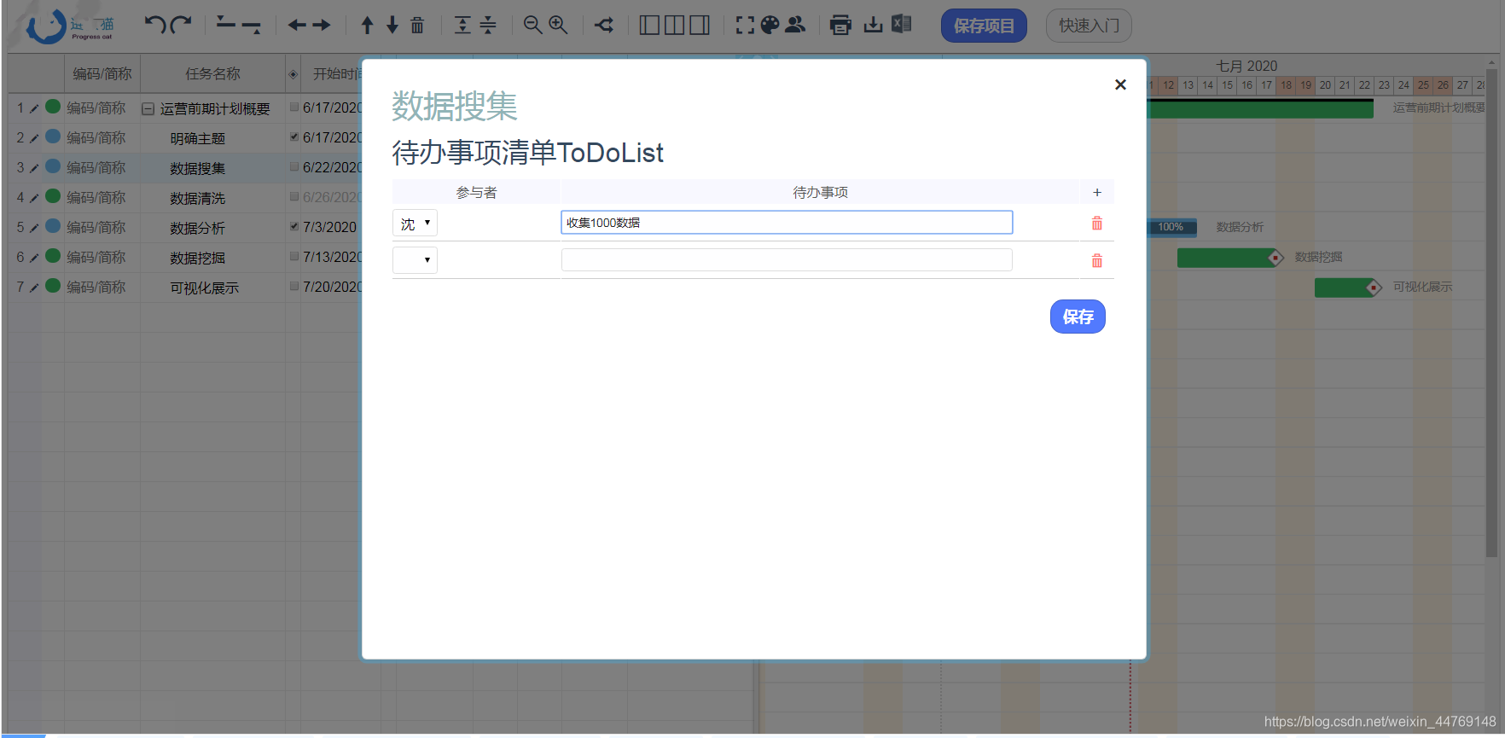Click the 编码/简称 column header
The image size is (1505, 738).
pos(102,73)
